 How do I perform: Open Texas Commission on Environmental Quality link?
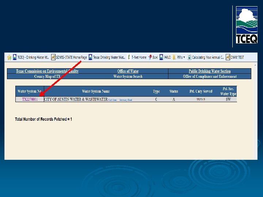coord(47,71)
